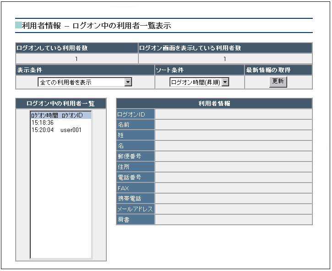Click the count under ログオン画面を表示している利用者数
332x271 pixels.
[x=225, y=59]
